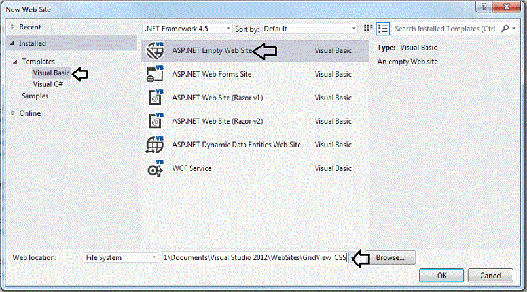Select the Recent category label

tap(30, 27)
